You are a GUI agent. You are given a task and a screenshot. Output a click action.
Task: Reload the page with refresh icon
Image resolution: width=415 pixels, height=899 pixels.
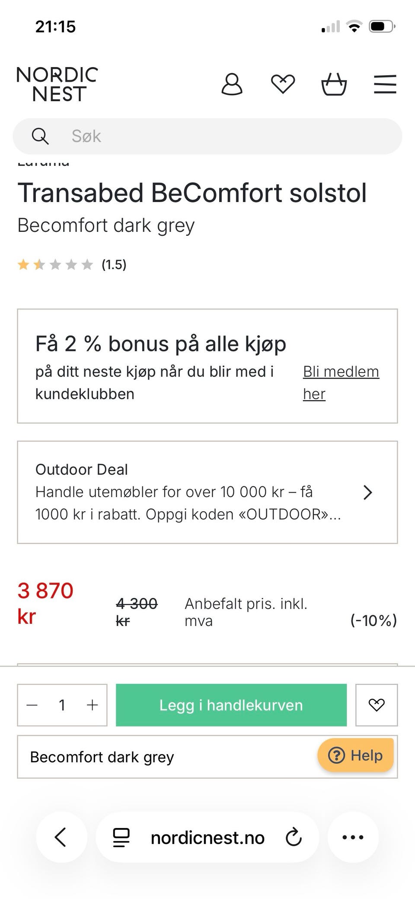click(294, 837)
